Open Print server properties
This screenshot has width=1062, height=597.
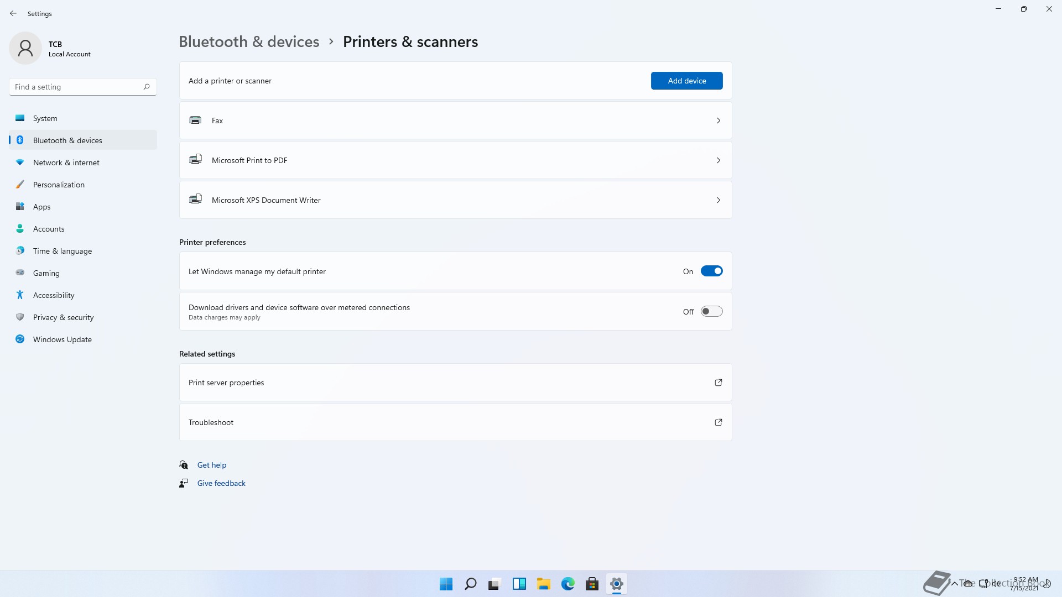pos(455,383)
